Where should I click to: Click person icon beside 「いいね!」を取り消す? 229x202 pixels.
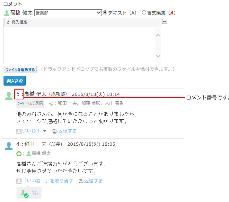pos(19,181)
